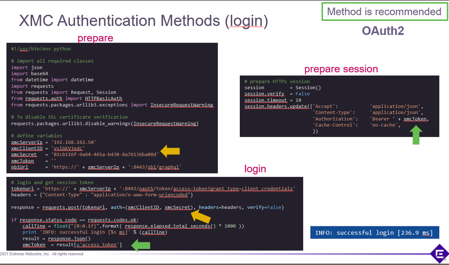Click the tokenurl assignment line

(x=153, y=189)
